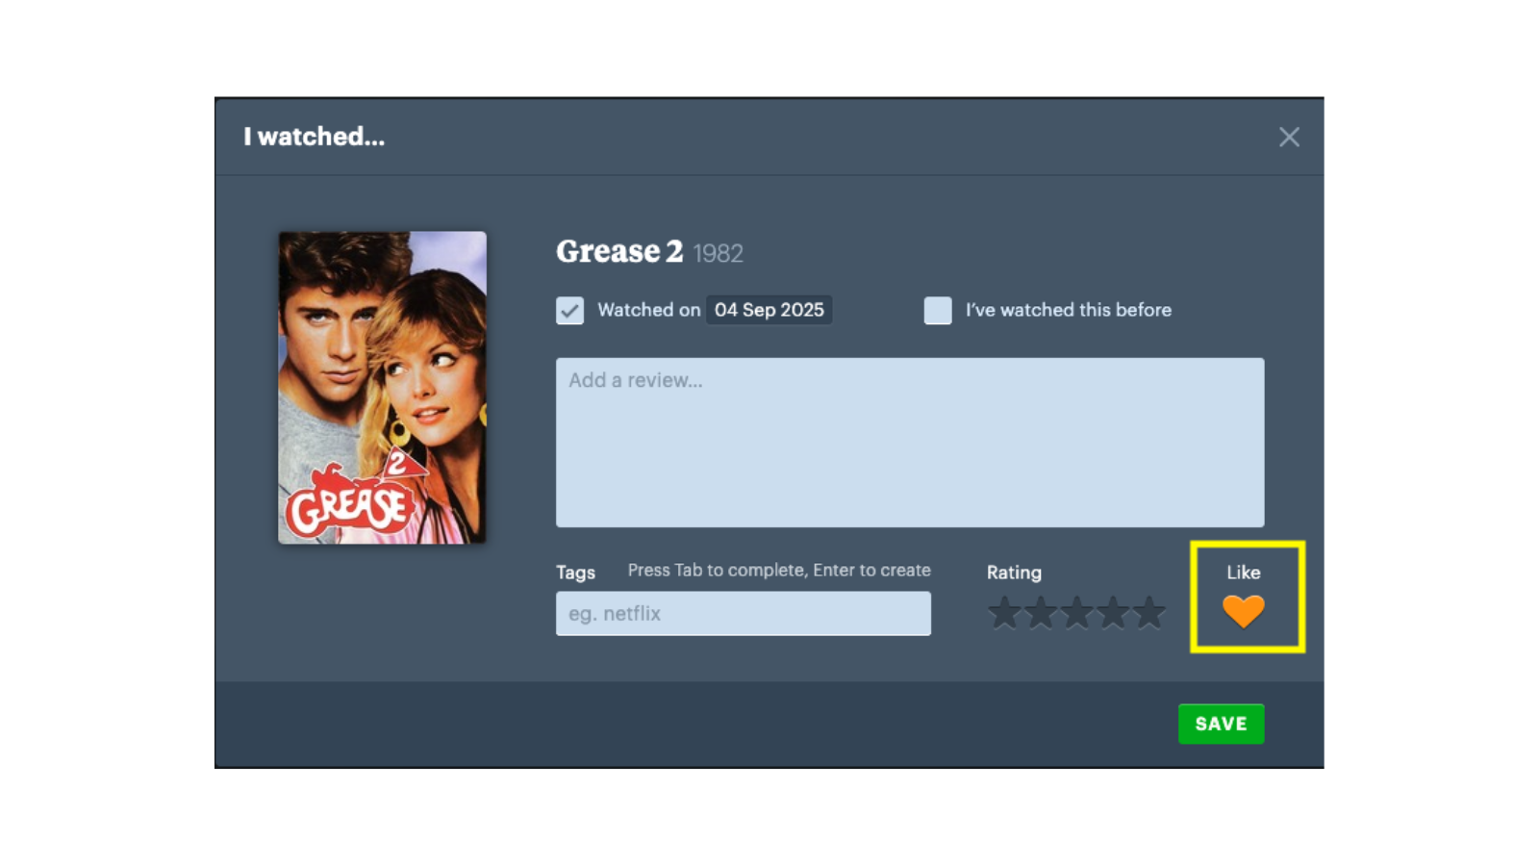Close the I watched dialog
This screenshot has width=1539, height=866.
1289,138
